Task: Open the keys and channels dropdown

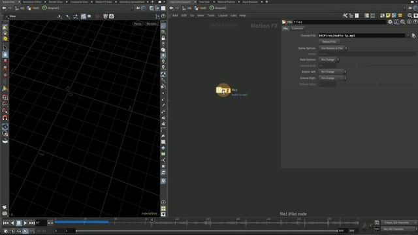Action: coord(398,223)
